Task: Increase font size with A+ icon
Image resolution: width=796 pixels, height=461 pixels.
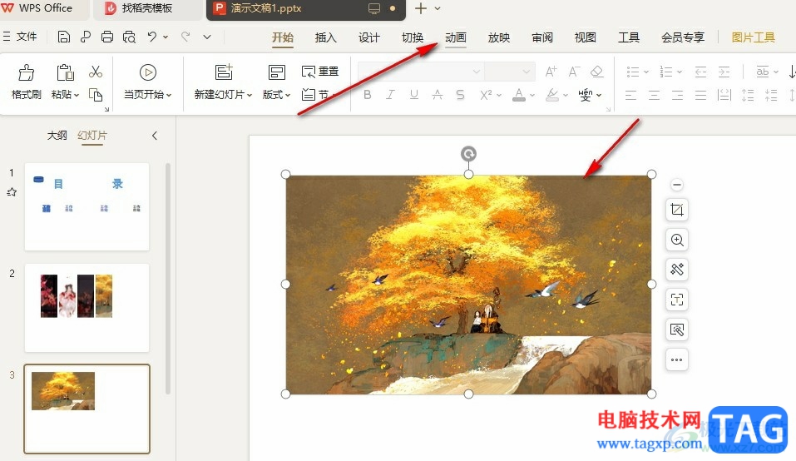Action: coord(551,72)
